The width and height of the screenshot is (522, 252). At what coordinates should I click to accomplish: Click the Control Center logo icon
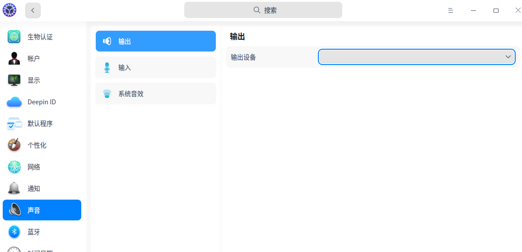coord(9,10)
